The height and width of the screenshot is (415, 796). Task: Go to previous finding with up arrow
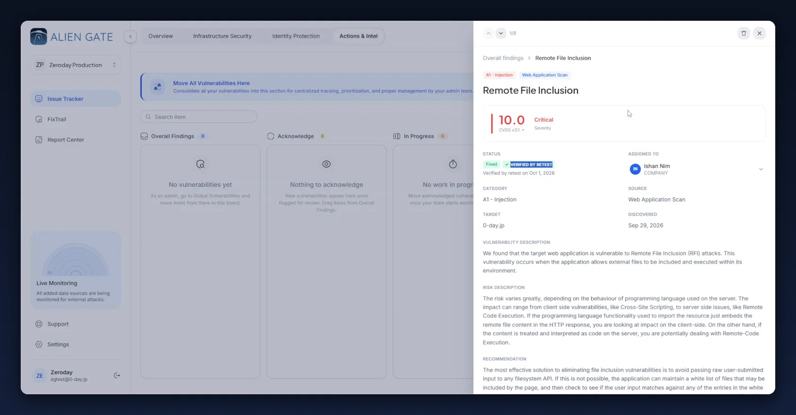tap(489, 33)
